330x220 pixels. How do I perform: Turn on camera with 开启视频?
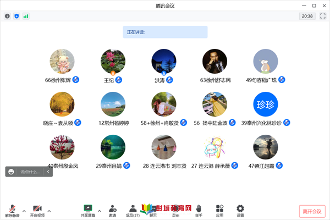(37, 211)
